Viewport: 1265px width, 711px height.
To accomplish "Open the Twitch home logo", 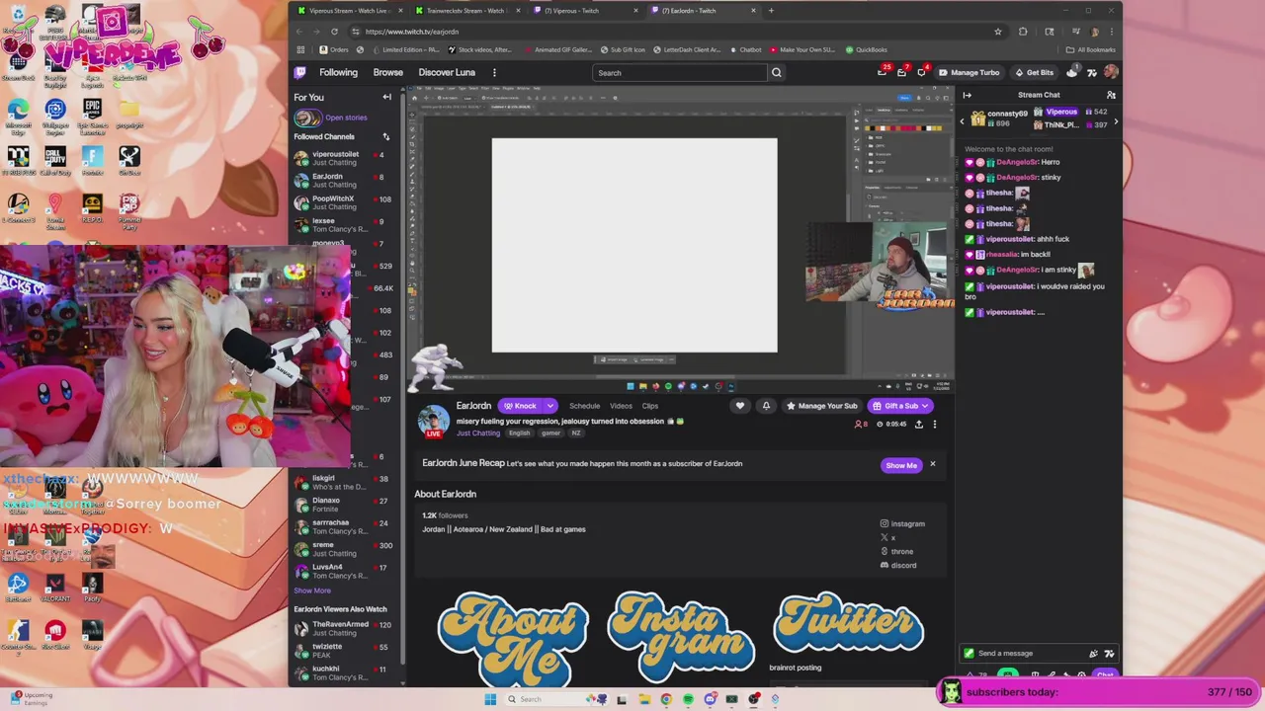I will click(300, 72).
